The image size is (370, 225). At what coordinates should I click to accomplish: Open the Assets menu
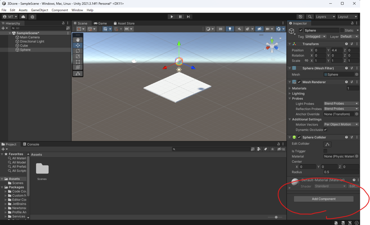(x=23, y=10)
